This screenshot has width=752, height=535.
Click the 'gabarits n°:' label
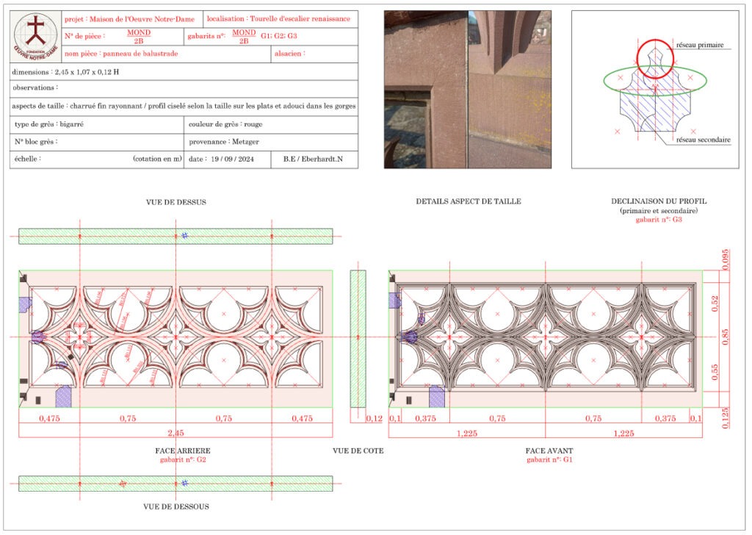click(x=206, y=36)
